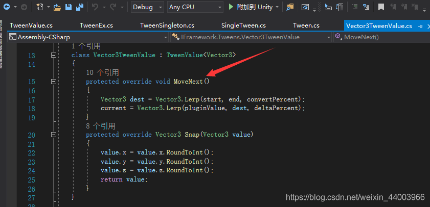Click the toolbar options overflow arrow after house icon

pos(314,10)
